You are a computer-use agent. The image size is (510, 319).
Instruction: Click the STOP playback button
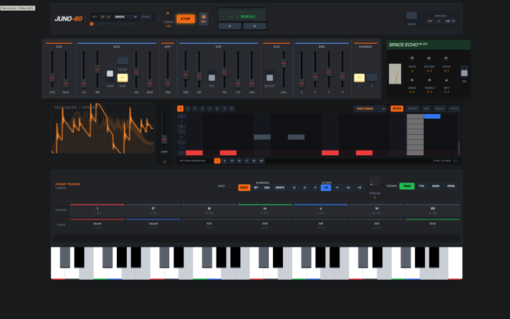(x=185, y=19)
